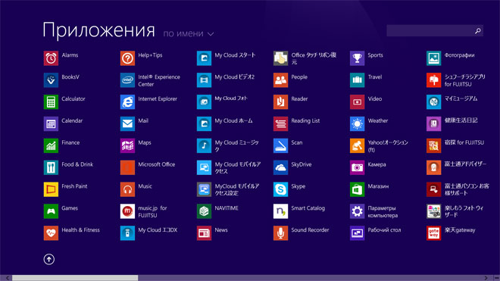
Task: Open the Internet Explorer icon
Action: [x=127, y=101]
